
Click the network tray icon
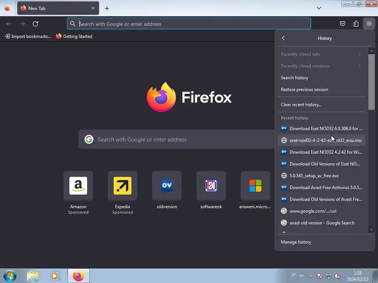click(328, 276)
